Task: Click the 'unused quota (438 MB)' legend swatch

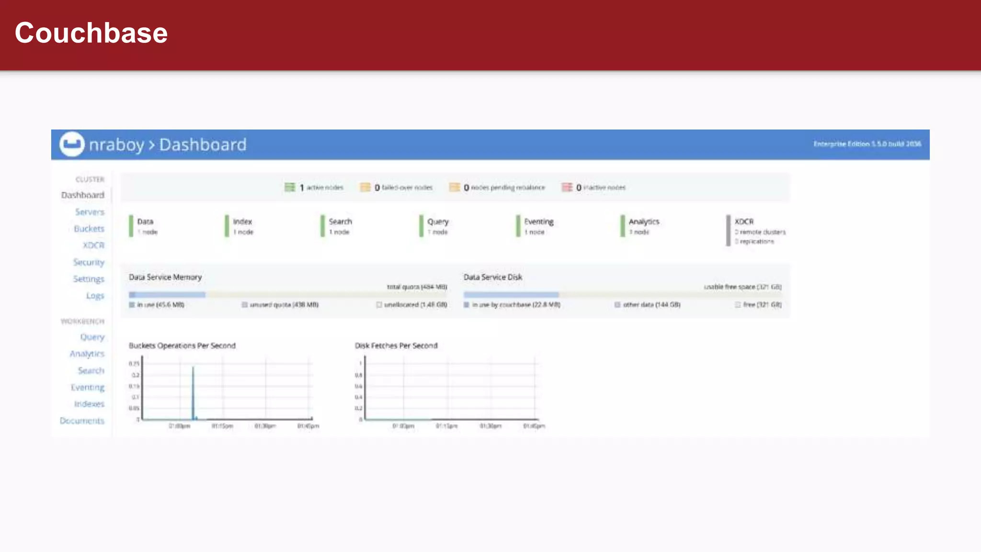Action: [x=245, y=305]
